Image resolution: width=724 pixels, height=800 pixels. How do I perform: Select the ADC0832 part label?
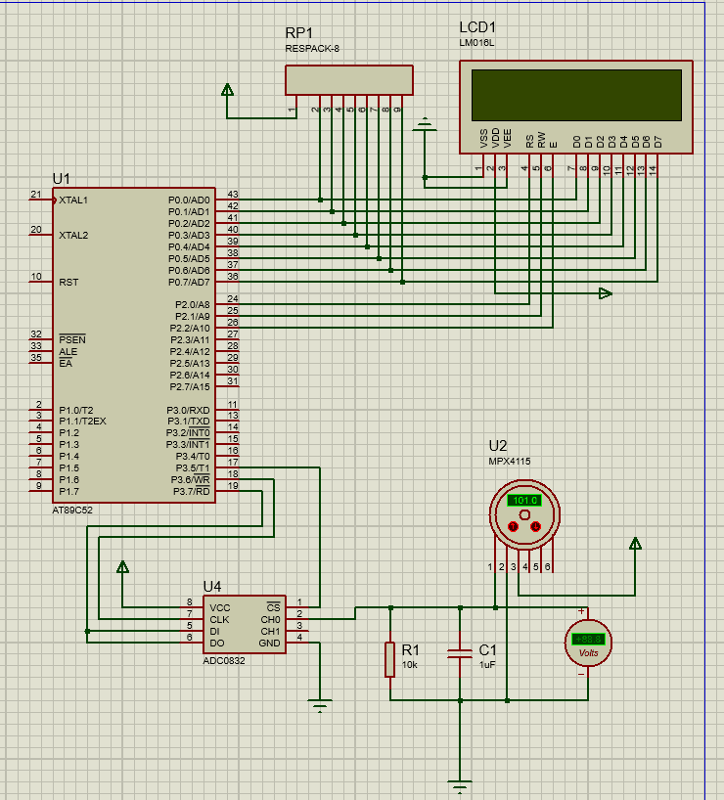[x=224, y=661]
